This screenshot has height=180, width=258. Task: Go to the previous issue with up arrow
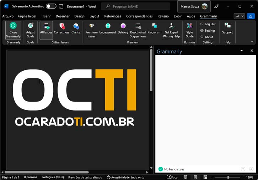pos(243,169)
